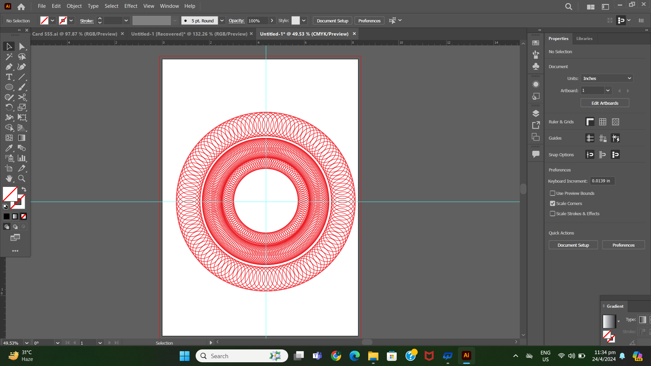
Task: Select the Ellipse tool
Action: point(9,87)
